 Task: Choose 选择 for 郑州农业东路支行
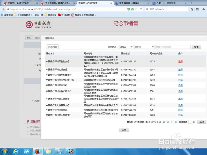(x=180, y=115)
